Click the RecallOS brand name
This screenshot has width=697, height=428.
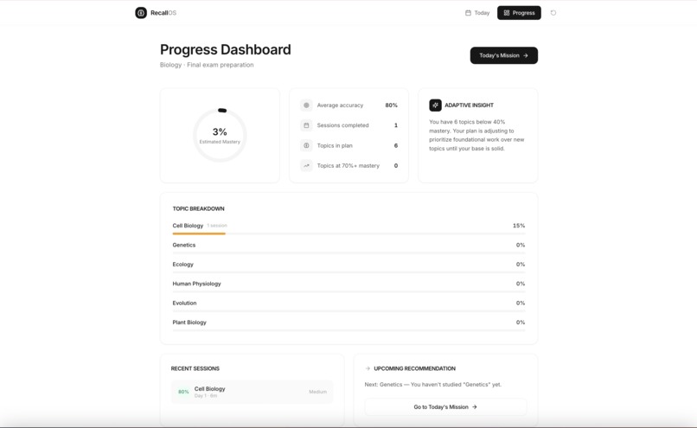pos(163,13)
